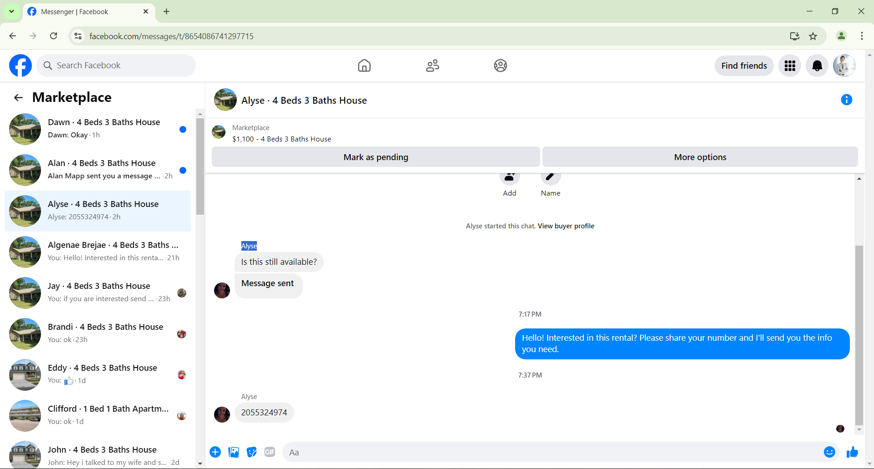The height and width of the screenshot is (469, 874).
Task: Open Clifford's 1 Bed 1 Bath Apartment chat
Action: pyautogui.click(x=97, y=416)
